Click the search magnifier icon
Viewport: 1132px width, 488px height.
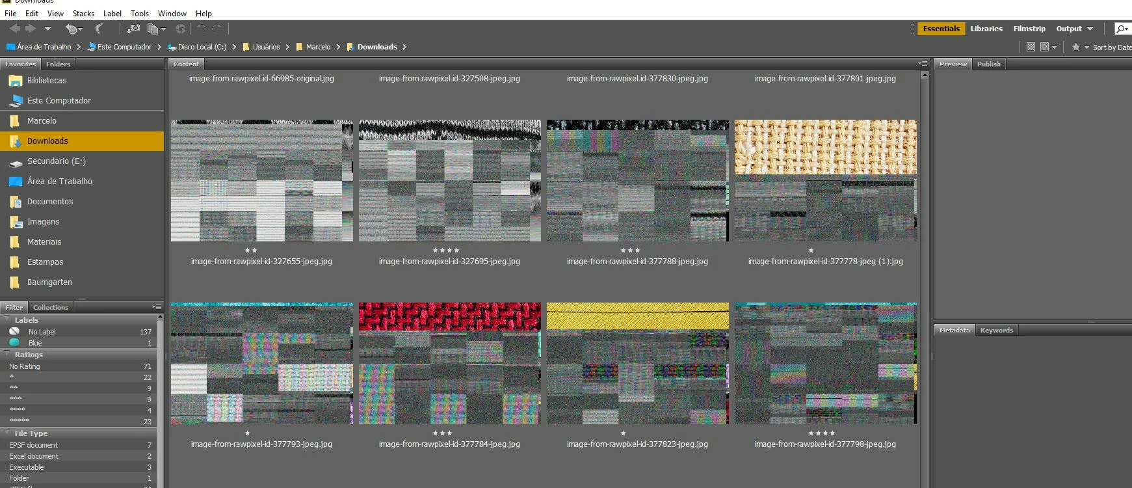[1122, 29]
